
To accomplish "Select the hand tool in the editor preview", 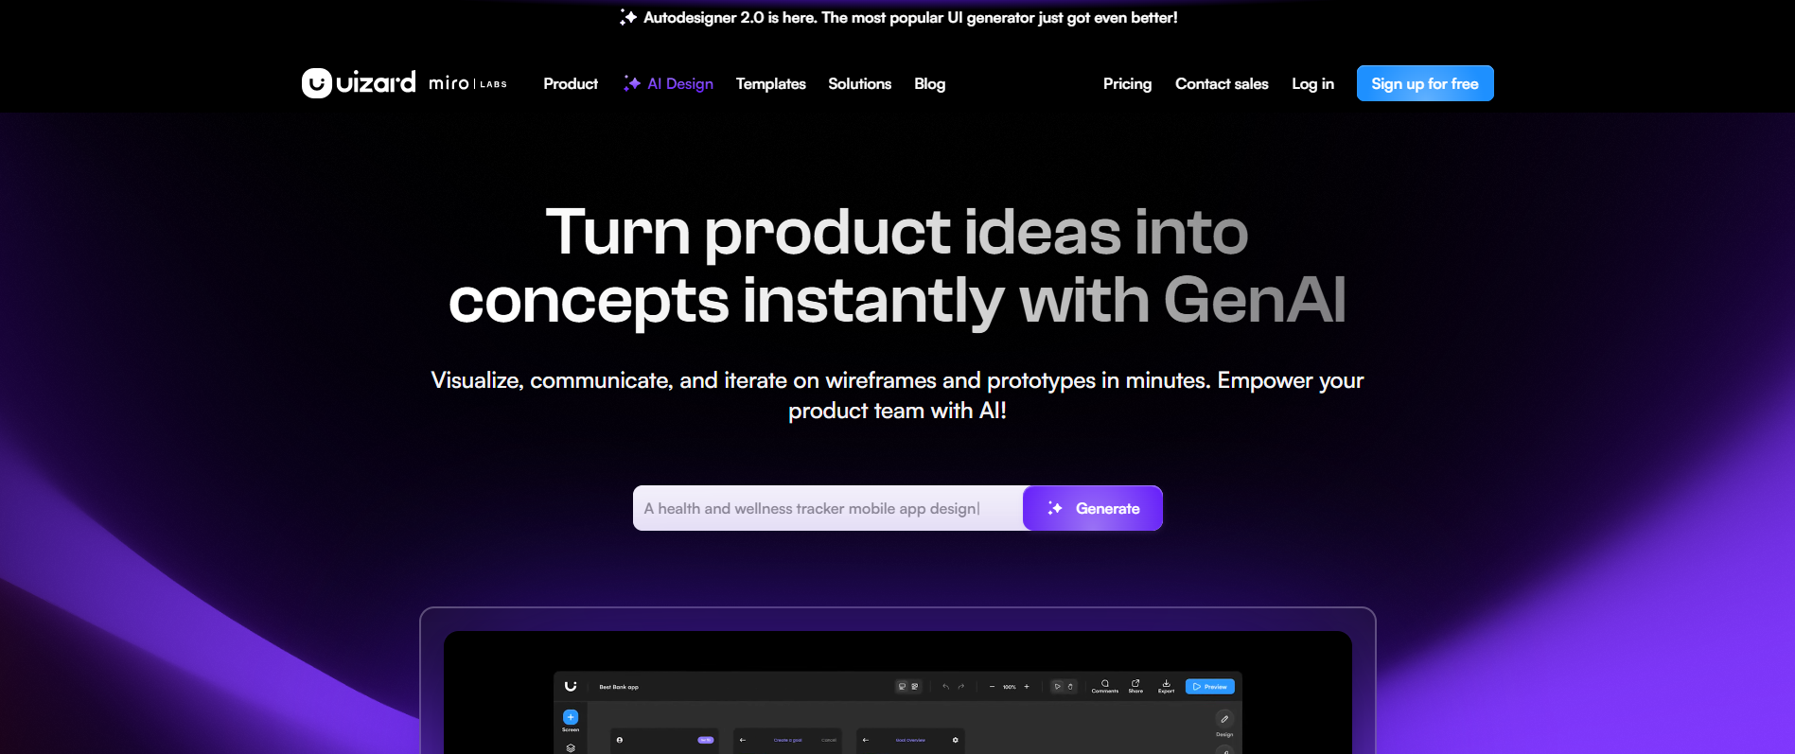I will pos(1070,687).
